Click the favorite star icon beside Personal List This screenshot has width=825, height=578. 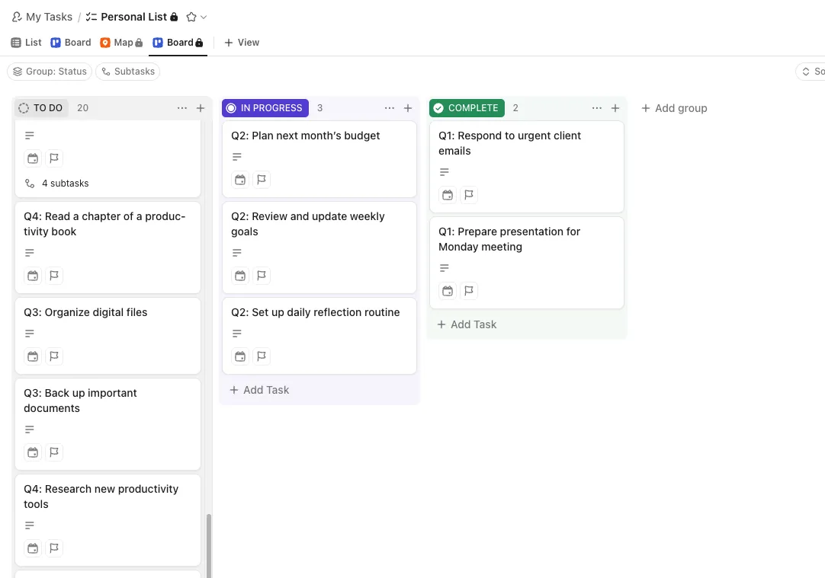pyautogui.click(x=191, y=17)
